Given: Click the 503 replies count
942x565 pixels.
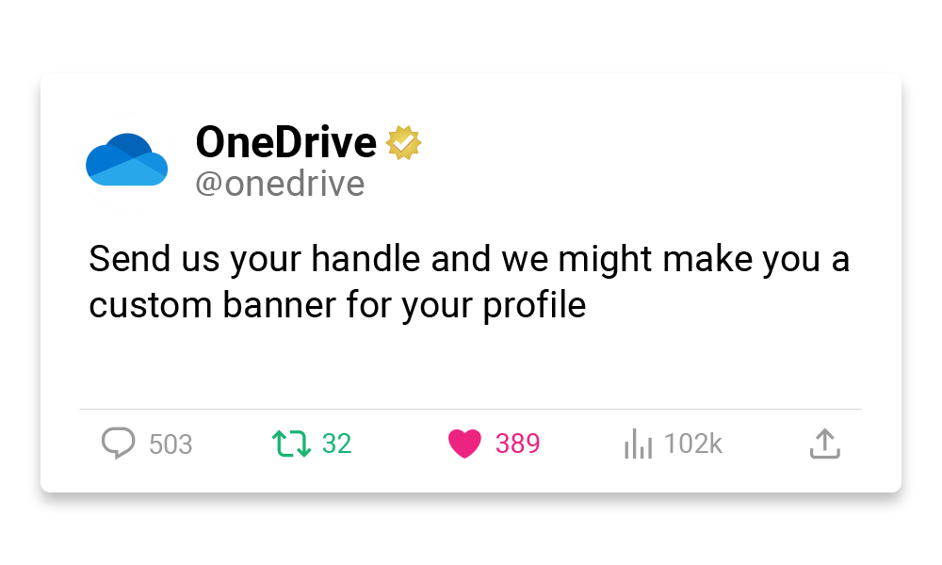Looking at the screenshot, I should point(171,444).
